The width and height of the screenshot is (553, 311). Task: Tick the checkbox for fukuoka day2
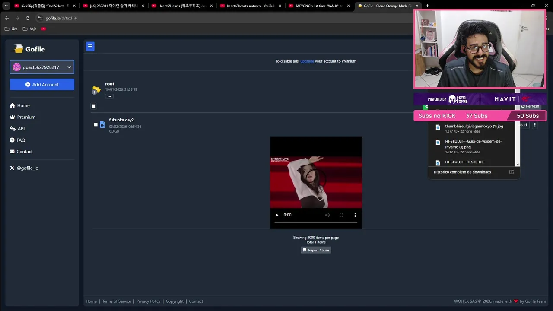[96, 125]
